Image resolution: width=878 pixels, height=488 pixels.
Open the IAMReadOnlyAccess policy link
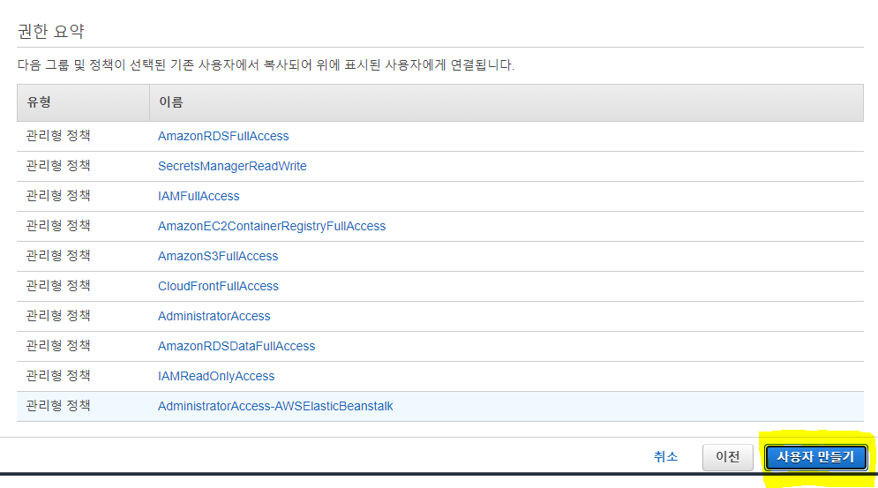point(216,377)
